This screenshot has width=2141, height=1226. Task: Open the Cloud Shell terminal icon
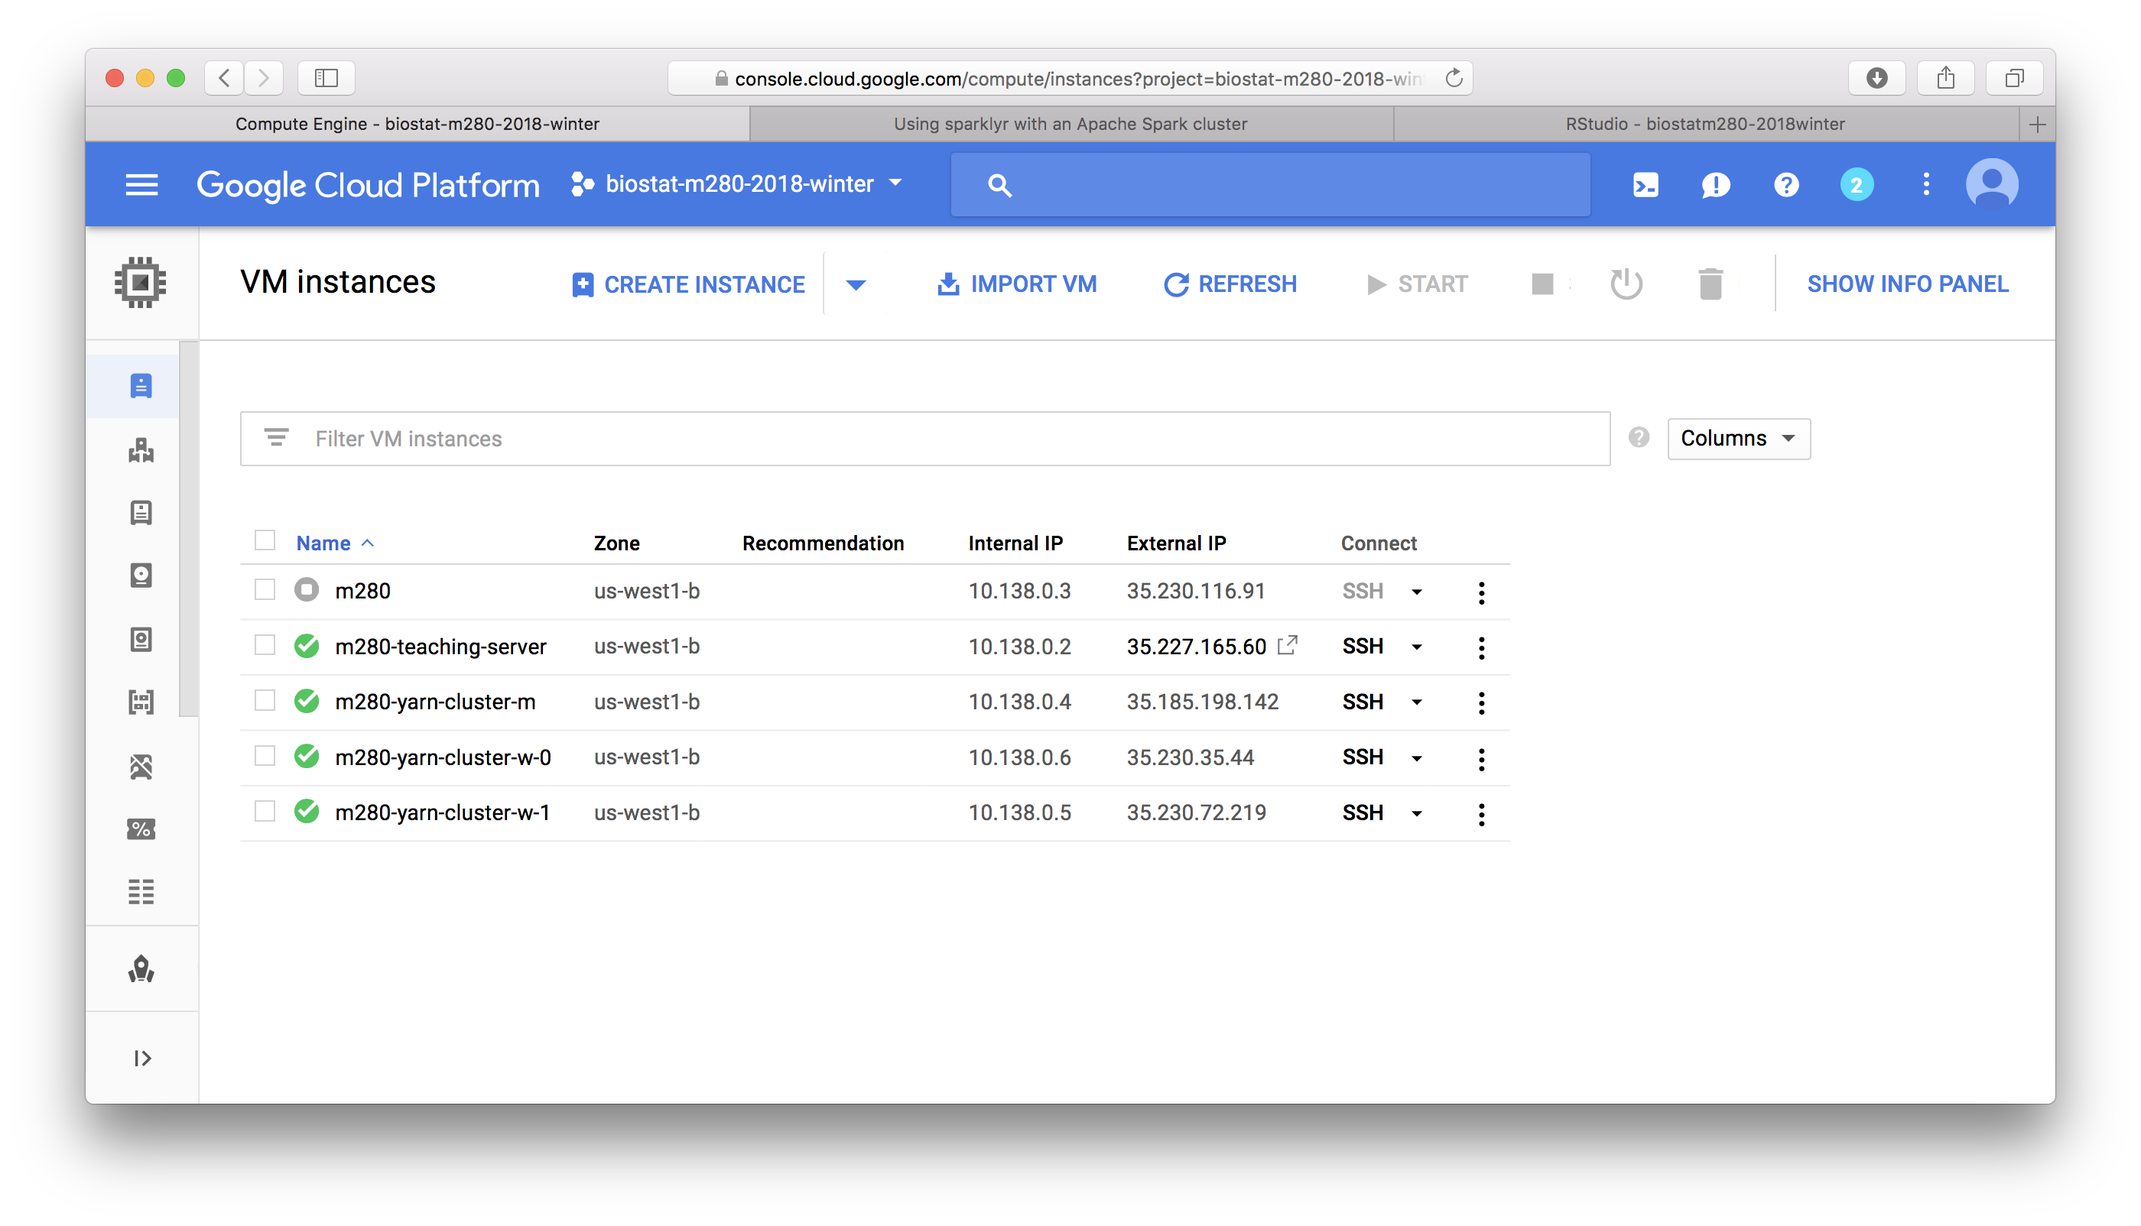pyautogui.click(x=1645, y=184)
